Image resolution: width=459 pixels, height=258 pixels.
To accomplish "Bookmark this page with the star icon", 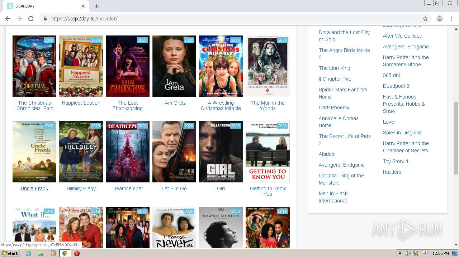I will [x=425, y=19].
